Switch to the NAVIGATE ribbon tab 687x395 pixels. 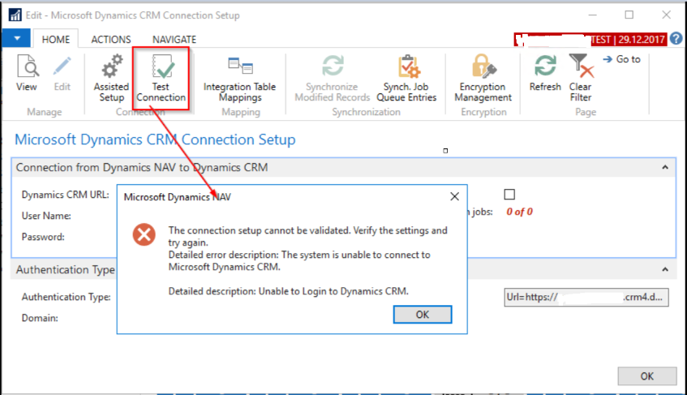[x=174, y=39]
